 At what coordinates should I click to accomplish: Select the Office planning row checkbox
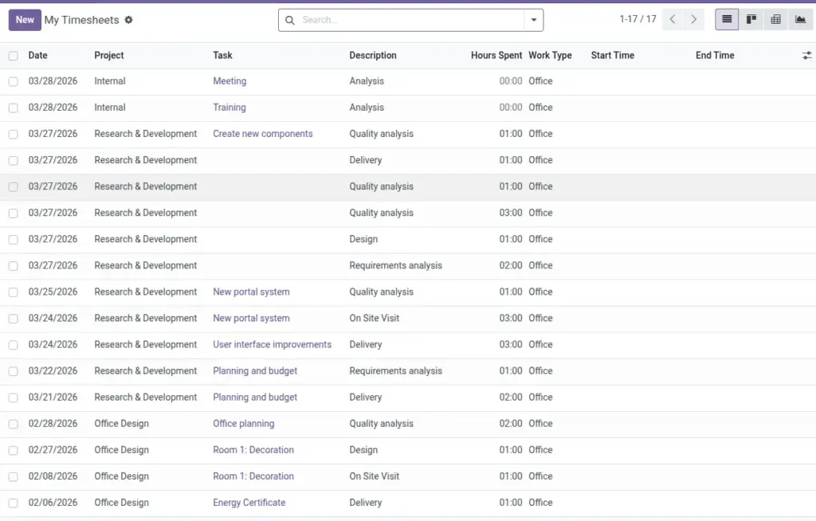pyautogui.click(x=13, y=424)
